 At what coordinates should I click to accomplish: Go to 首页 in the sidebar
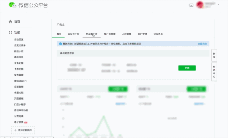(x=17, y=22)
